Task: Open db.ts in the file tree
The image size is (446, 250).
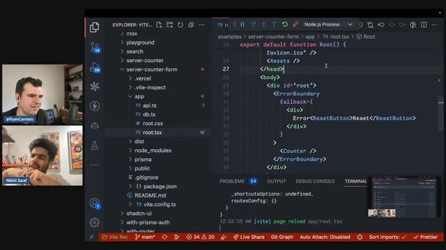Action: [148, 115]
